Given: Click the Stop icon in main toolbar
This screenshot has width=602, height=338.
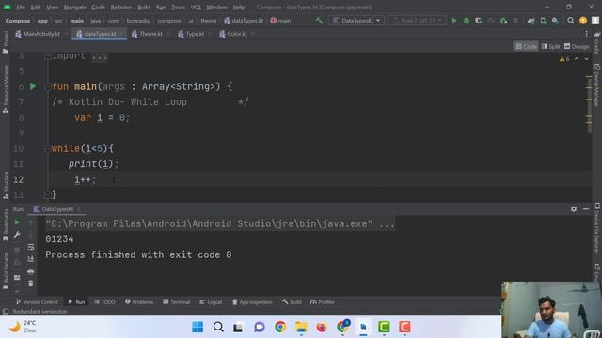Looking at the screenshot, I should point(515,21).
